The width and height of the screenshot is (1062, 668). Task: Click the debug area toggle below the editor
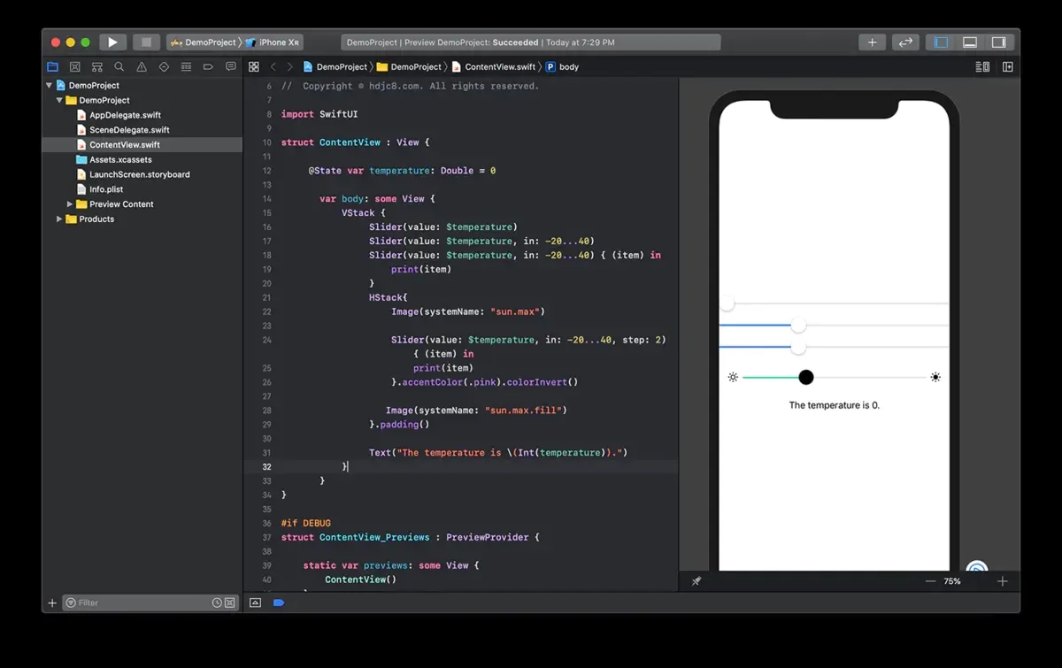[256, 603]
